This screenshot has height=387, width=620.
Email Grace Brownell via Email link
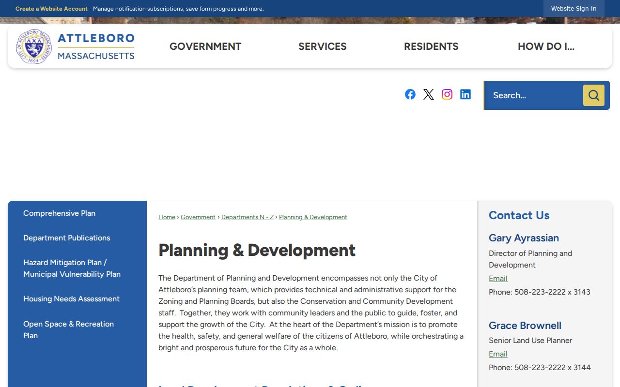[498, 354]
